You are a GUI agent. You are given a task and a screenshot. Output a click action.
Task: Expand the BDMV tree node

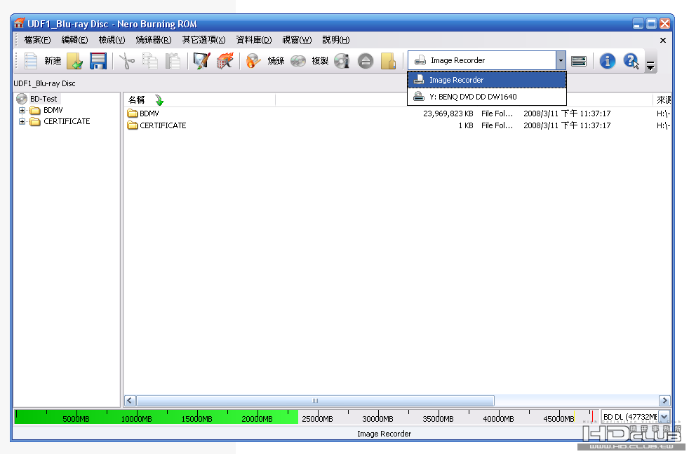[x=22, y=110]
